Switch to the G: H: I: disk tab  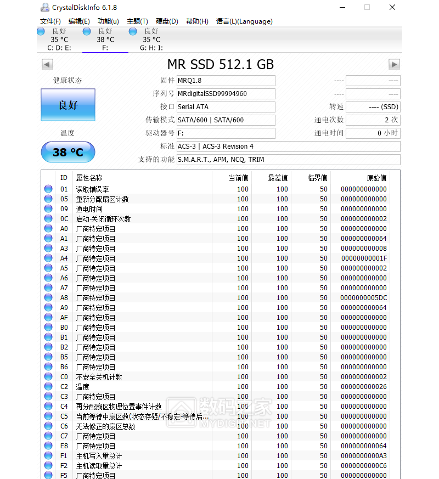[151, 40]
